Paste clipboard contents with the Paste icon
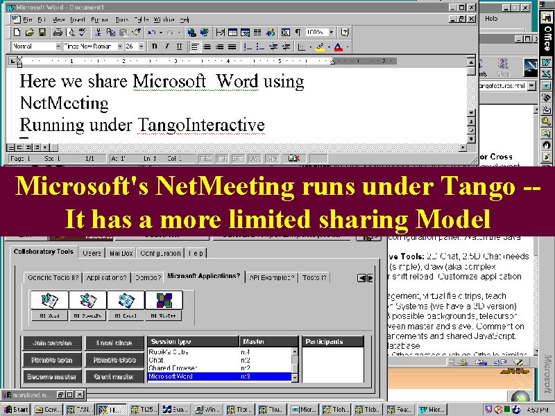The image size is (555, 416). click(x=123, y=33)
